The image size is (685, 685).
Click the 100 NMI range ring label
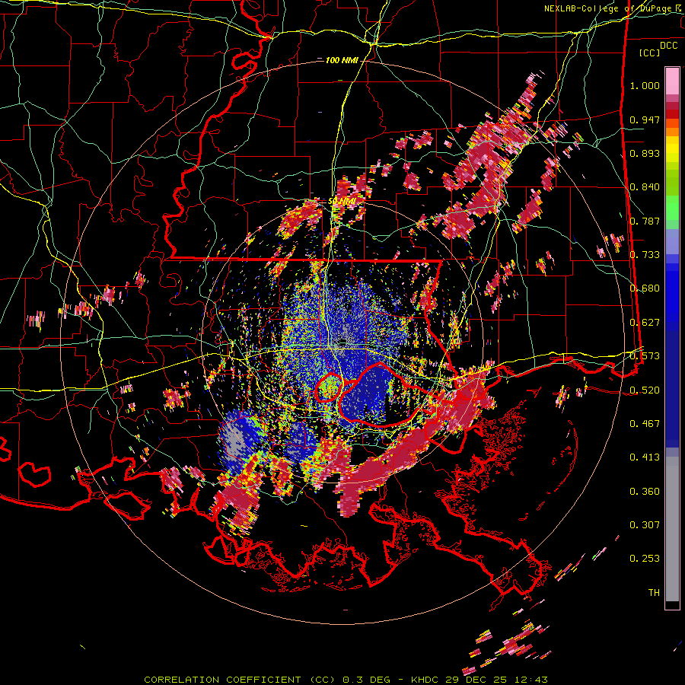click(x=342, y=60)
